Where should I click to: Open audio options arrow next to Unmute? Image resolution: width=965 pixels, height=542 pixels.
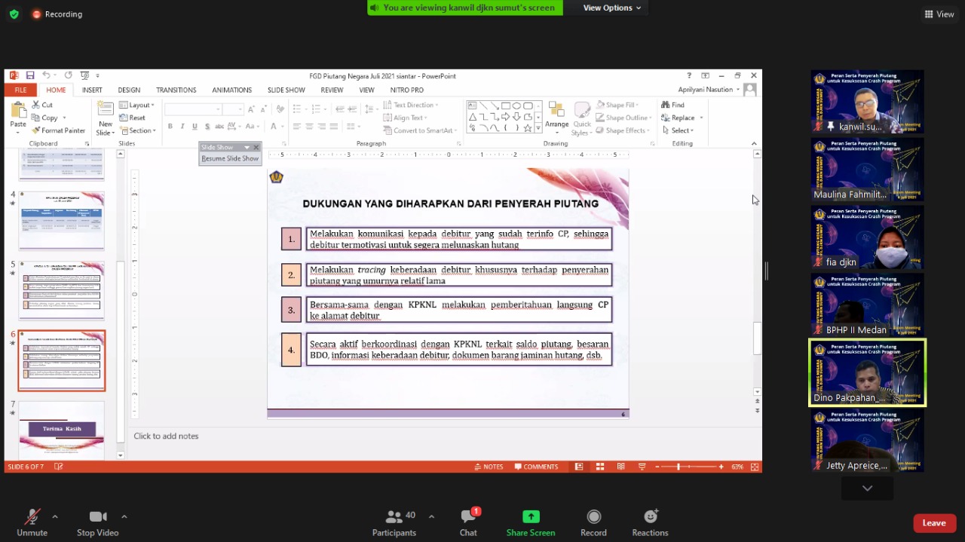click(x=55, y=516)
